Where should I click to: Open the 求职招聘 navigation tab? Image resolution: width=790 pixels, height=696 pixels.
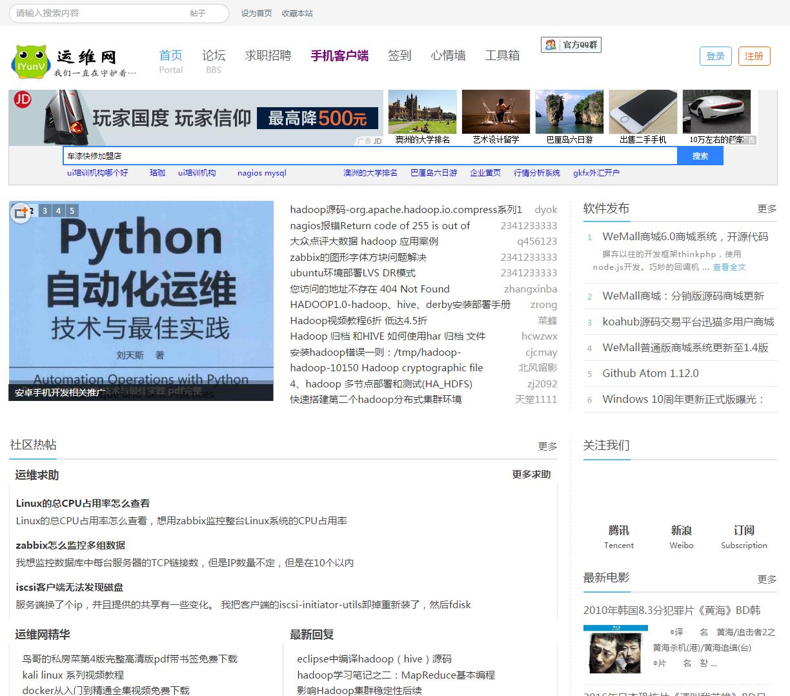click(x=268, y=56)
